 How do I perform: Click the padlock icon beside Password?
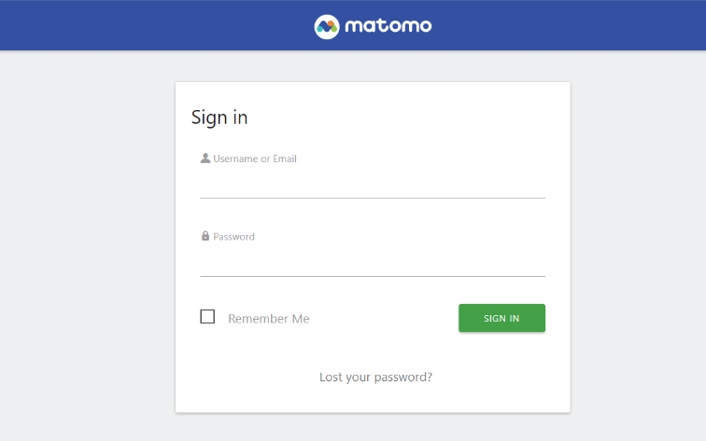[x=205, y=236]
